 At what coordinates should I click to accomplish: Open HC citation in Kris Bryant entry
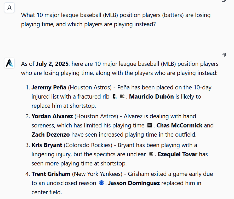pyautogui.click(x=151, y=154)
